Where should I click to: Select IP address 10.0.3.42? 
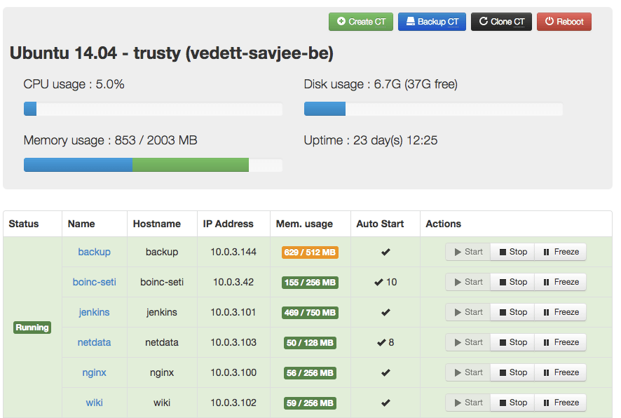[233, 282]
